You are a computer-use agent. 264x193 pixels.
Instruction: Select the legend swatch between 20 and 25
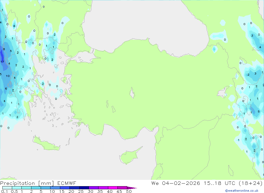[74, 188]
